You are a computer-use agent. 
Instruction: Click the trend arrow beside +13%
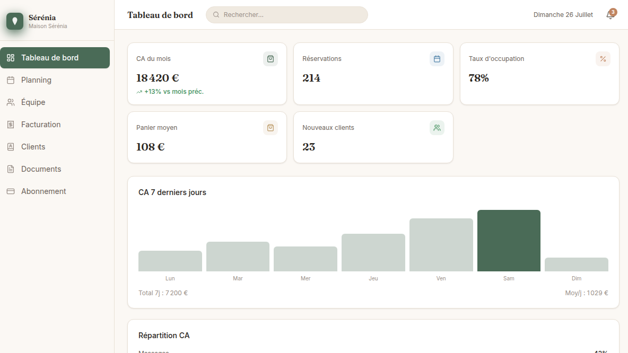pos(139,92)
